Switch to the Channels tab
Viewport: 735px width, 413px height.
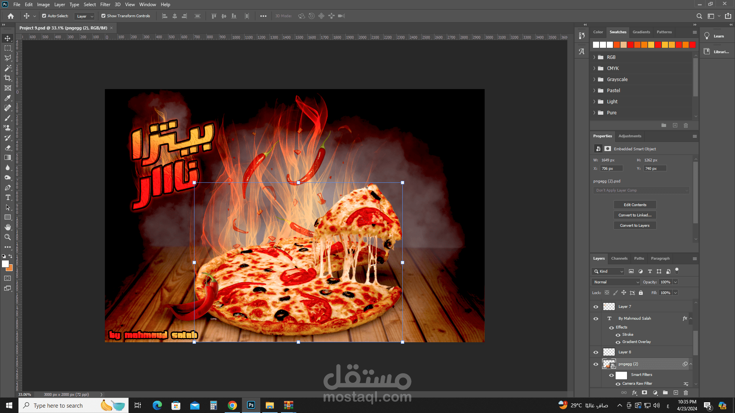619,259
